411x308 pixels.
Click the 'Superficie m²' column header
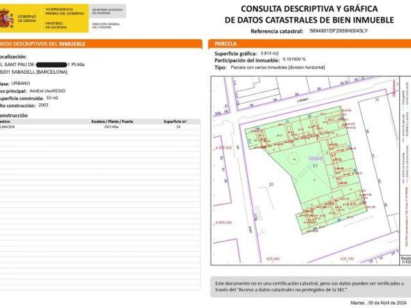pos(175,121)
